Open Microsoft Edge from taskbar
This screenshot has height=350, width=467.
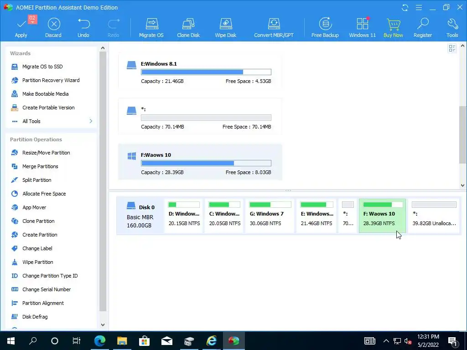click(100, 340)
